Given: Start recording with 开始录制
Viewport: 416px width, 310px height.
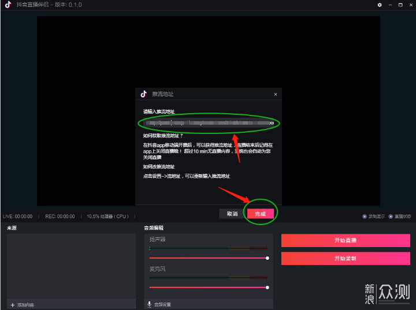Looking at the screenshot, I should [346, 258].
